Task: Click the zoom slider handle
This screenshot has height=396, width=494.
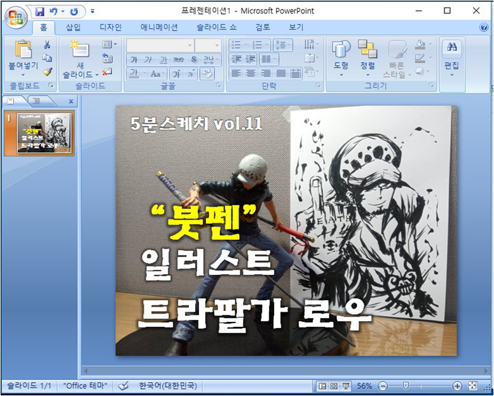Action: click(x=406, y=386)
